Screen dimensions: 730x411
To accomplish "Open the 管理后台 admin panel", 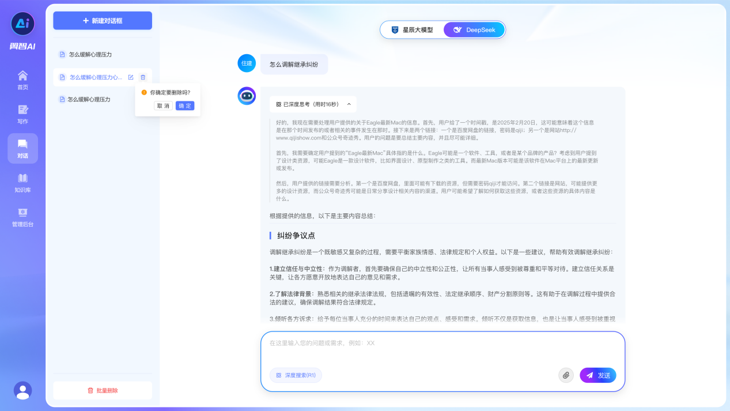I will (x=22, y=217).
